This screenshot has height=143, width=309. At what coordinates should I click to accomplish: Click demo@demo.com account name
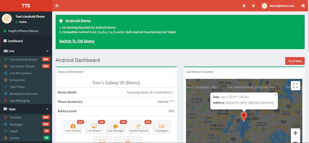(x=282, y=6)
